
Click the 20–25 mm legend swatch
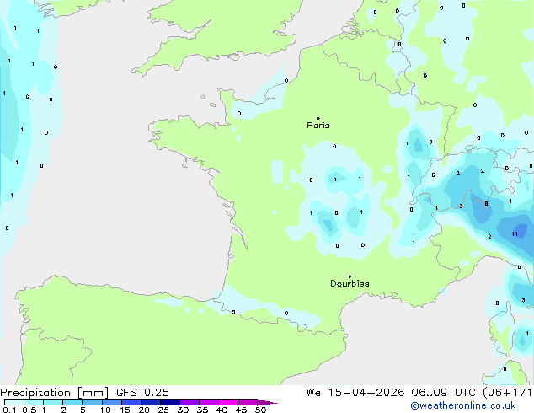click(x=151, y=402)
